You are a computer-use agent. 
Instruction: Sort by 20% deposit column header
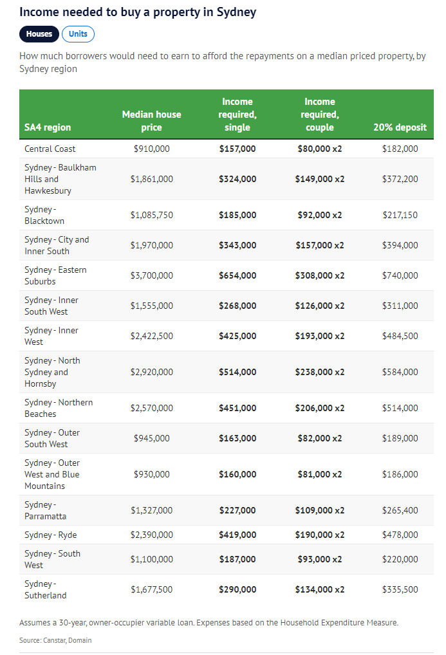[400, 127]
